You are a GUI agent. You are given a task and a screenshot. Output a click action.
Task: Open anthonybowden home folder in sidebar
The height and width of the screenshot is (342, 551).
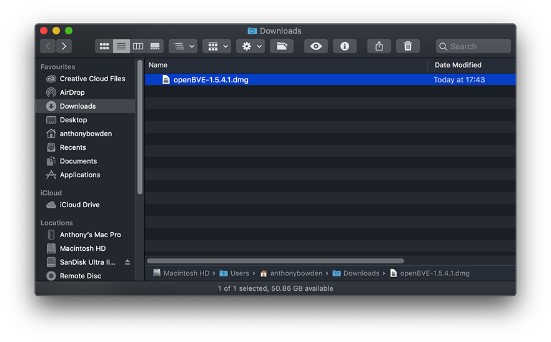tap(86, 134)
